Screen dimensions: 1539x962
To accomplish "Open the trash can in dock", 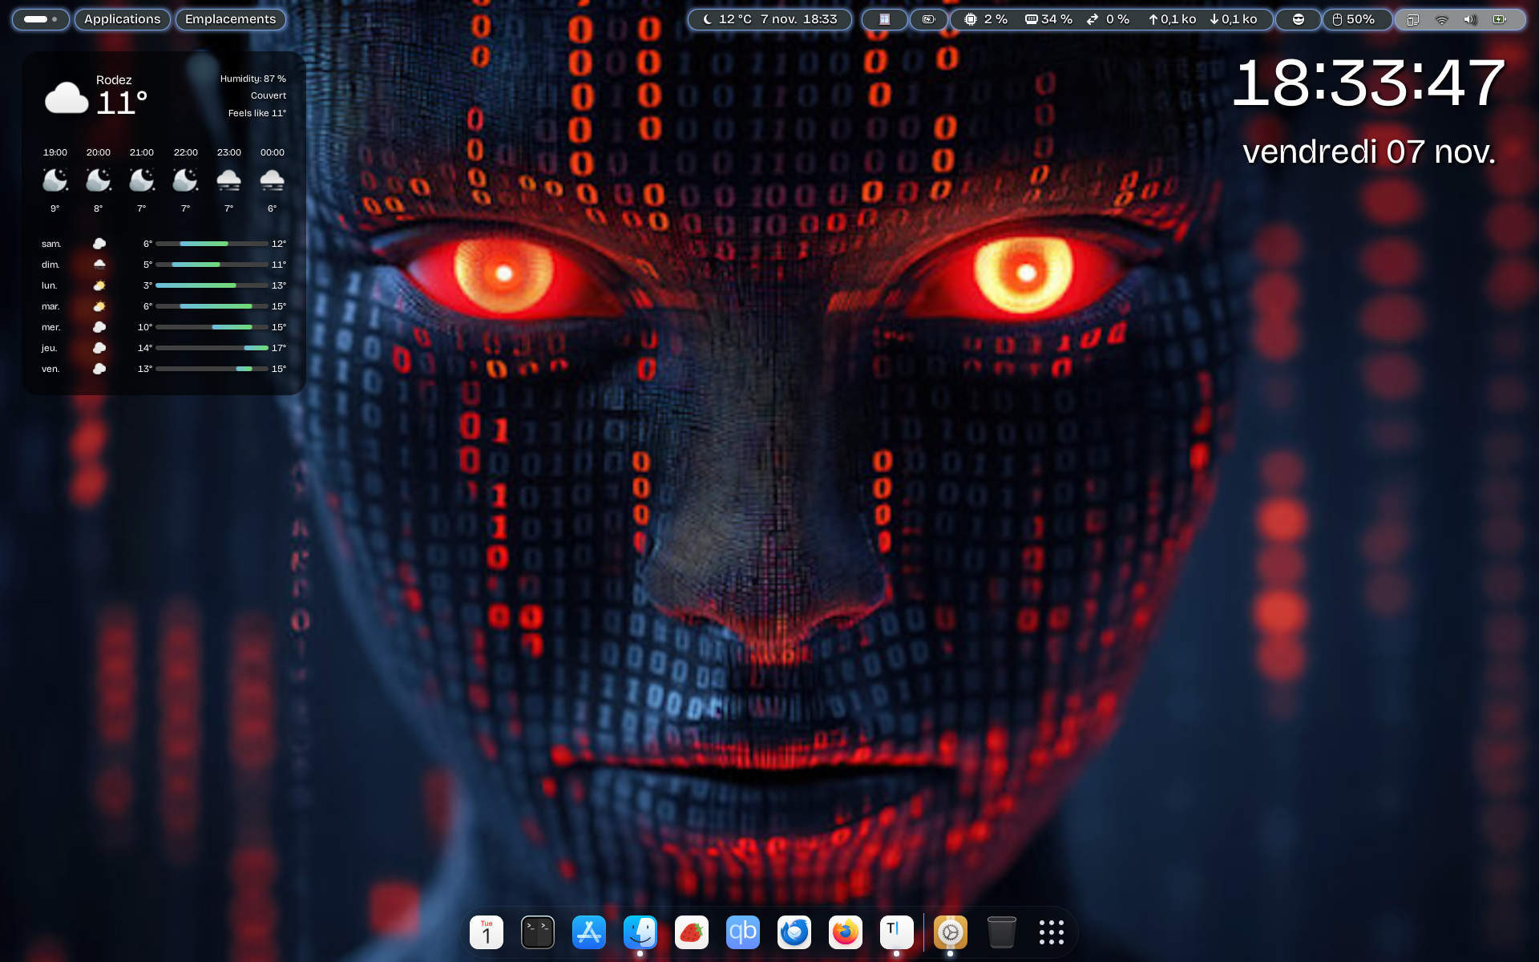I will (x=1001, y=932).
